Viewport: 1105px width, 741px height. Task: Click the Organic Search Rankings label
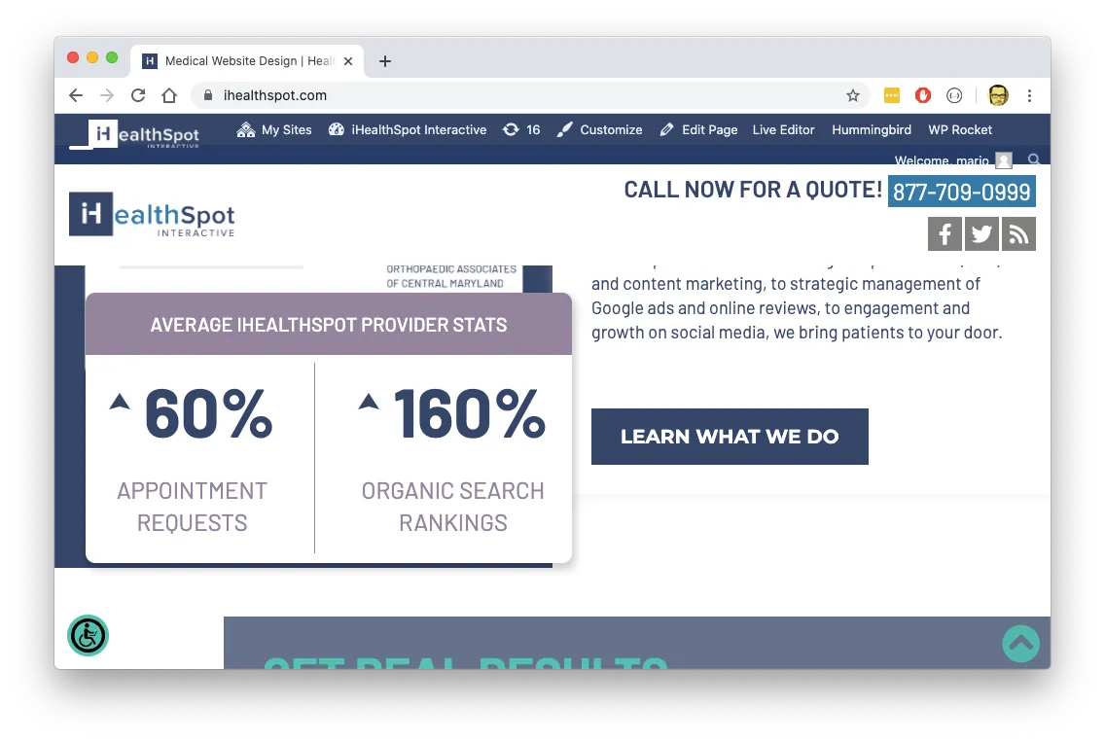(453, 507)
